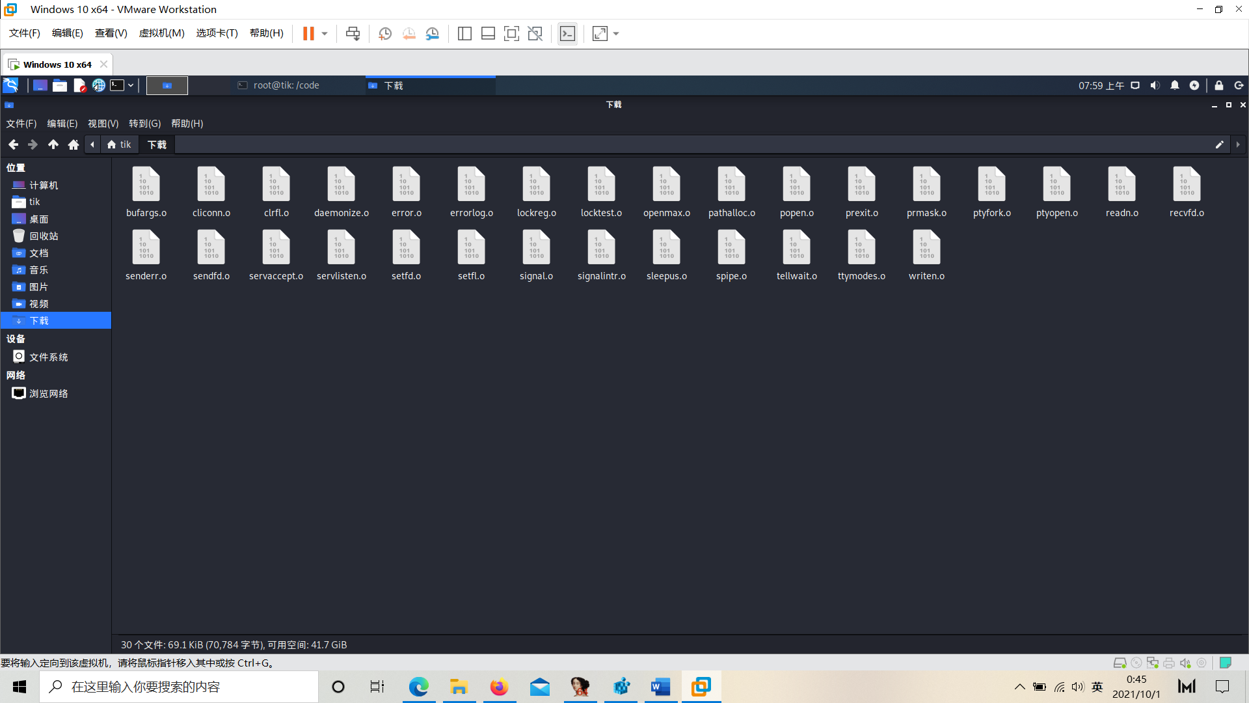Toggle the VMware console view button

pyautogui.click(x=567, y=34)
